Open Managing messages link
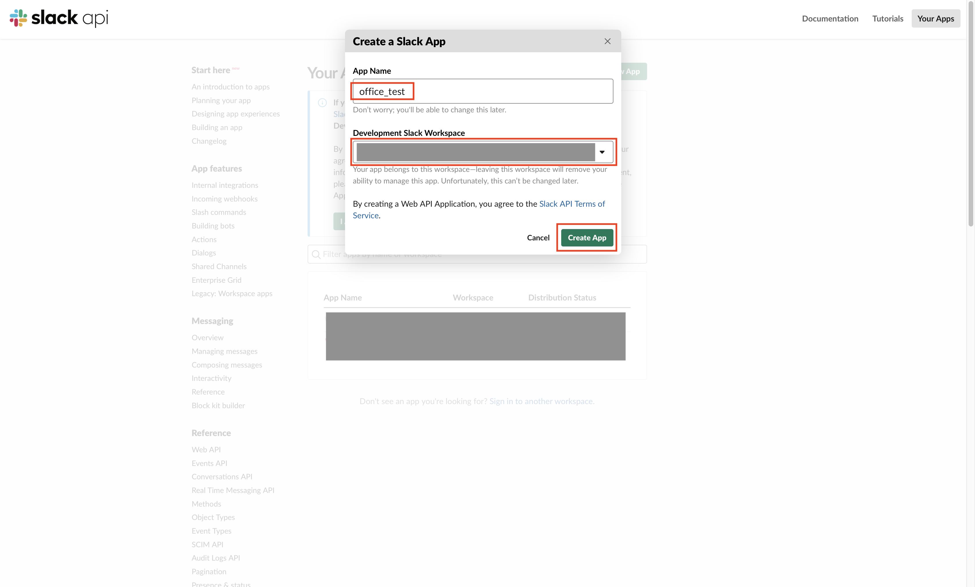This screenshot has width=975, height=587. click(x=224, y=351)
